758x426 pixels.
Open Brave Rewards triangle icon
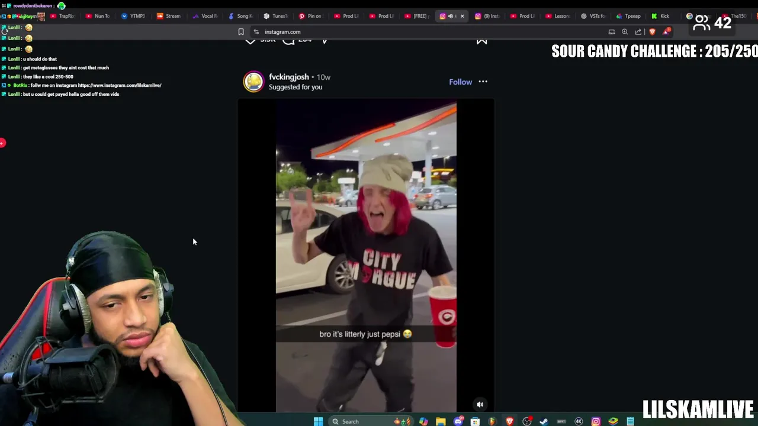[x=667, y=31]
